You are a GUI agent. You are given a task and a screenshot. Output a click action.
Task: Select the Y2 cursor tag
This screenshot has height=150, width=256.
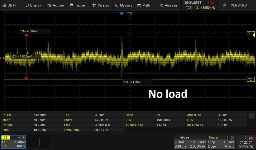coord(250,79)
